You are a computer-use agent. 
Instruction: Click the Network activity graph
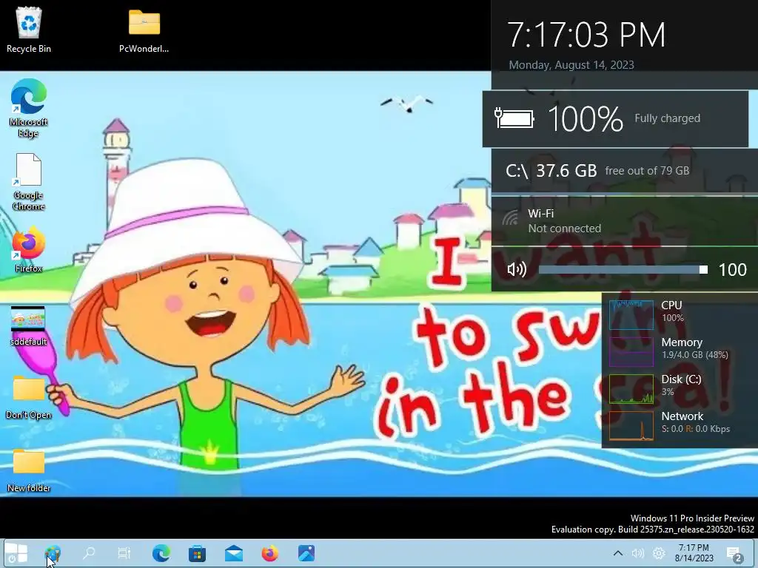tap(631, 425)
